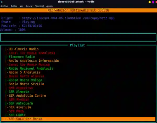Open the Ayuda help menu

point(49,6)
